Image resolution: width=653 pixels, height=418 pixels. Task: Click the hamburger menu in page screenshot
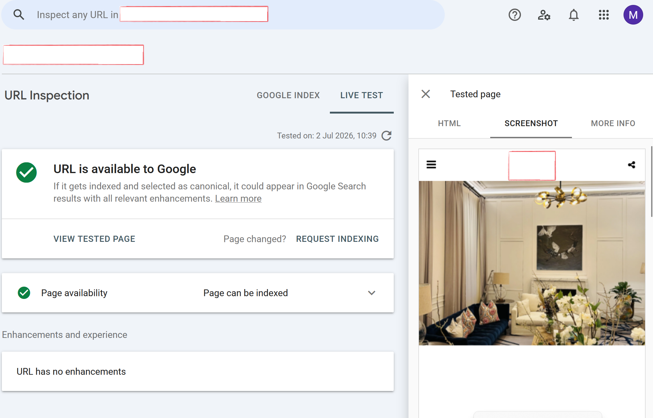[x=431, y=164]
